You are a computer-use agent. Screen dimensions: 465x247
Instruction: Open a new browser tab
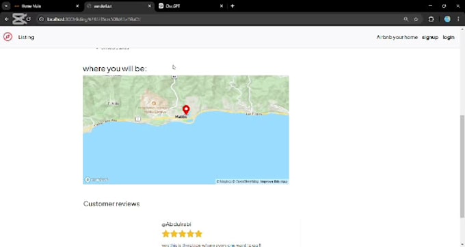point(232,6)
